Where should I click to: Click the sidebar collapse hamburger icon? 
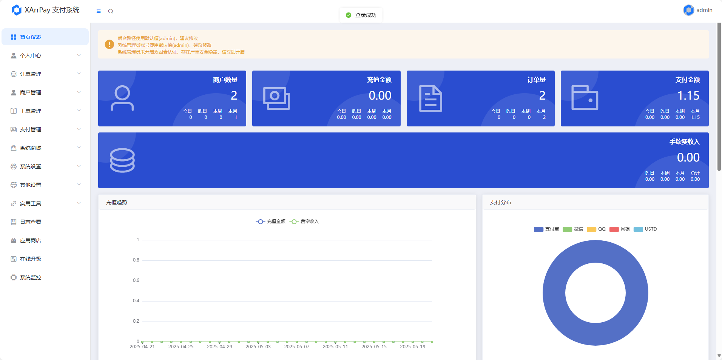point(99,11)
